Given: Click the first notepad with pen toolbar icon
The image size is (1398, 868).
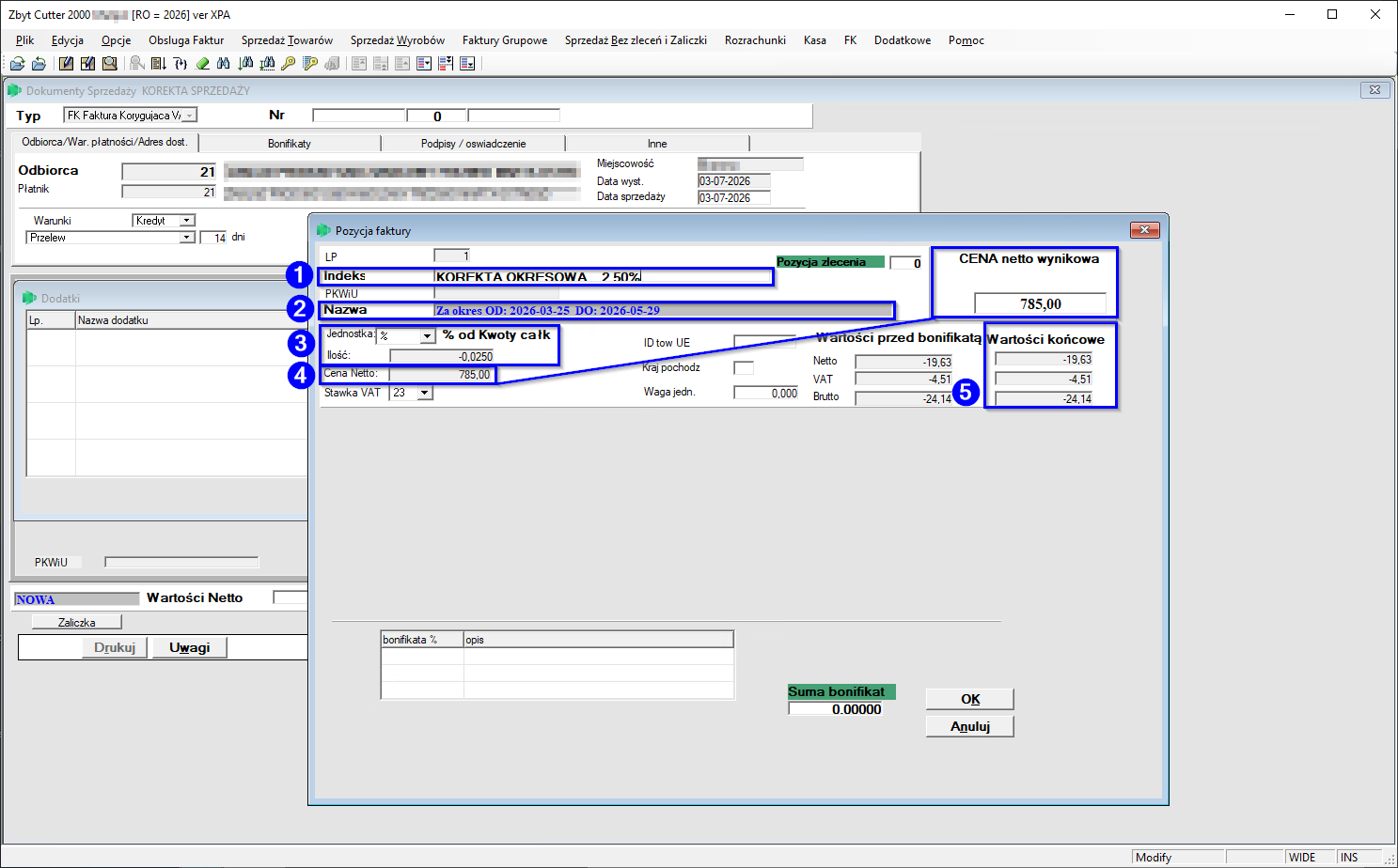Looking at the screenshot, I should point(66,64).
